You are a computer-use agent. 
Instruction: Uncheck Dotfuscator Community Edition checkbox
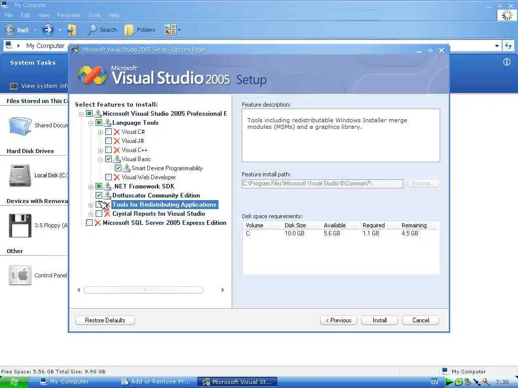(99, 196)
